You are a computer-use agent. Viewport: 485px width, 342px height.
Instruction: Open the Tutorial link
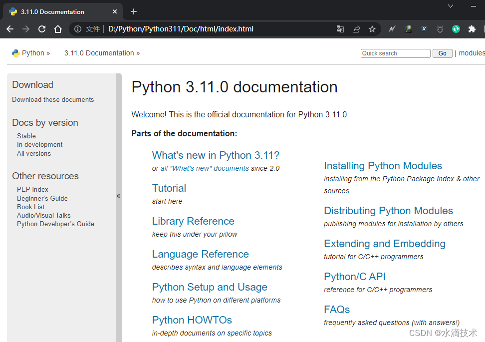coord(169,188)
